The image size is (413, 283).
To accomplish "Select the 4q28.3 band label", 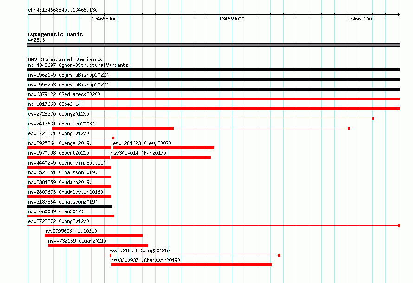I will point(36,40).
